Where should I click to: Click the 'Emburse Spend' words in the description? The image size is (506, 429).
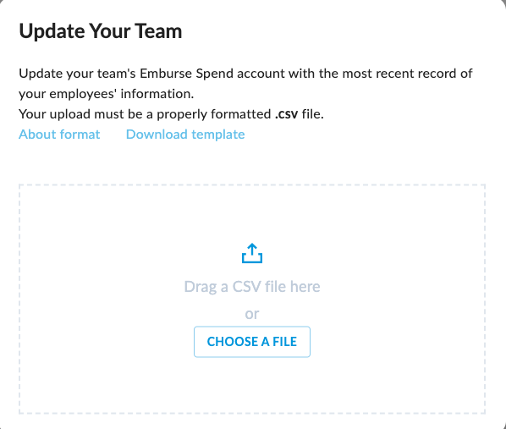(x=186, y=74)
